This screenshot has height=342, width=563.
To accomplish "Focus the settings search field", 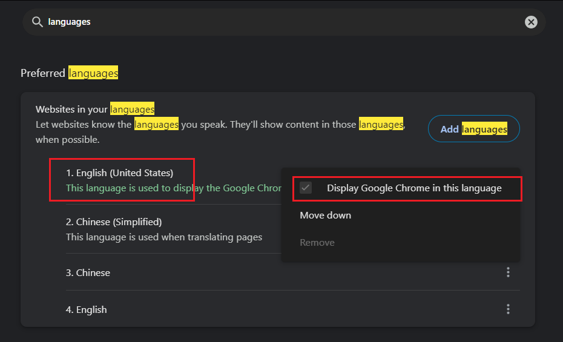I will (284, 22).
